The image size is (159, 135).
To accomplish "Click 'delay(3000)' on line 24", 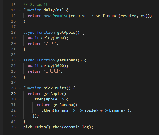I will pyautogui.click(x=54, y=66).
